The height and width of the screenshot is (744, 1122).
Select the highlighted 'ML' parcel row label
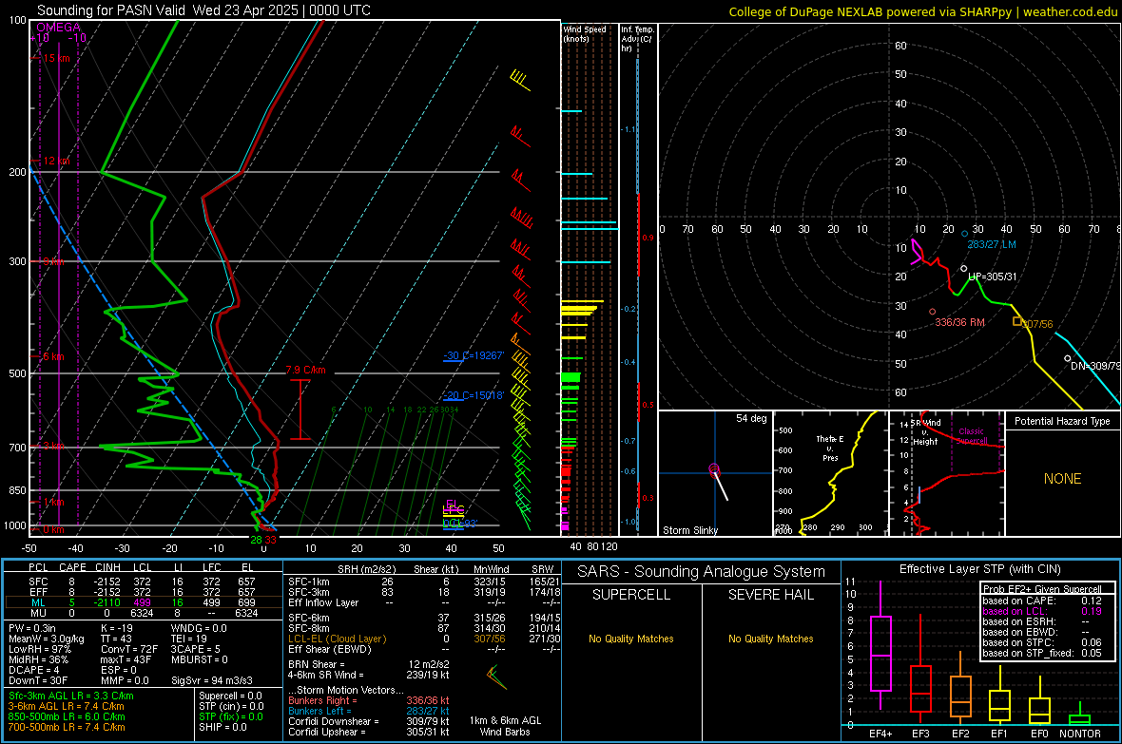39,602
